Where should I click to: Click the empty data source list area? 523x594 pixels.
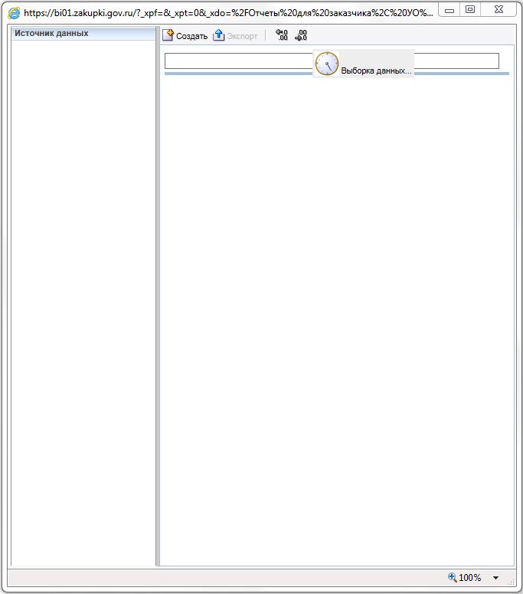click(83, 307)
